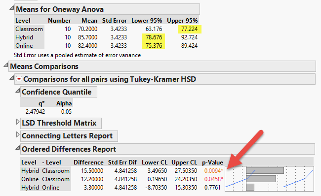Click the mean value 82.4000
This screenshot has height=196, width=321.
[x=87, y=46]
